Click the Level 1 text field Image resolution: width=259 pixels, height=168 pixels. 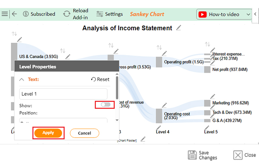click(63, 94)
